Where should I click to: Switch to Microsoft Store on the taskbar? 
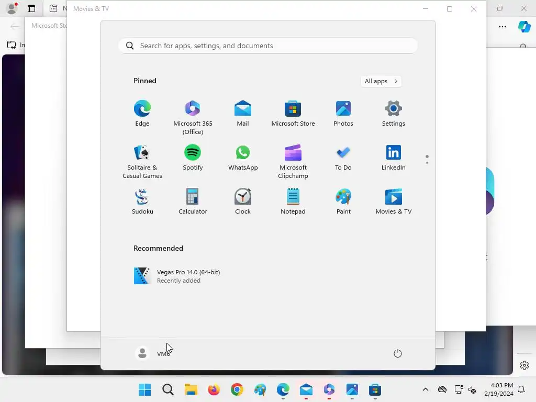tap(375, 389)
